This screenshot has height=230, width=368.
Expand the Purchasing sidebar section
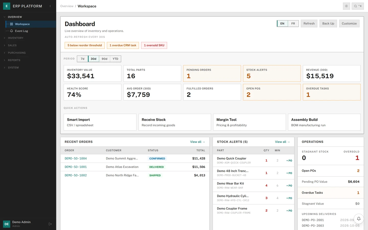[28, 53]
